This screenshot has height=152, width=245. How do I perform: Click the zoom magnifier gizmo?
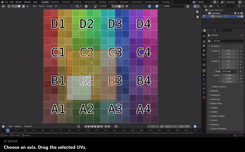[198, 12]
